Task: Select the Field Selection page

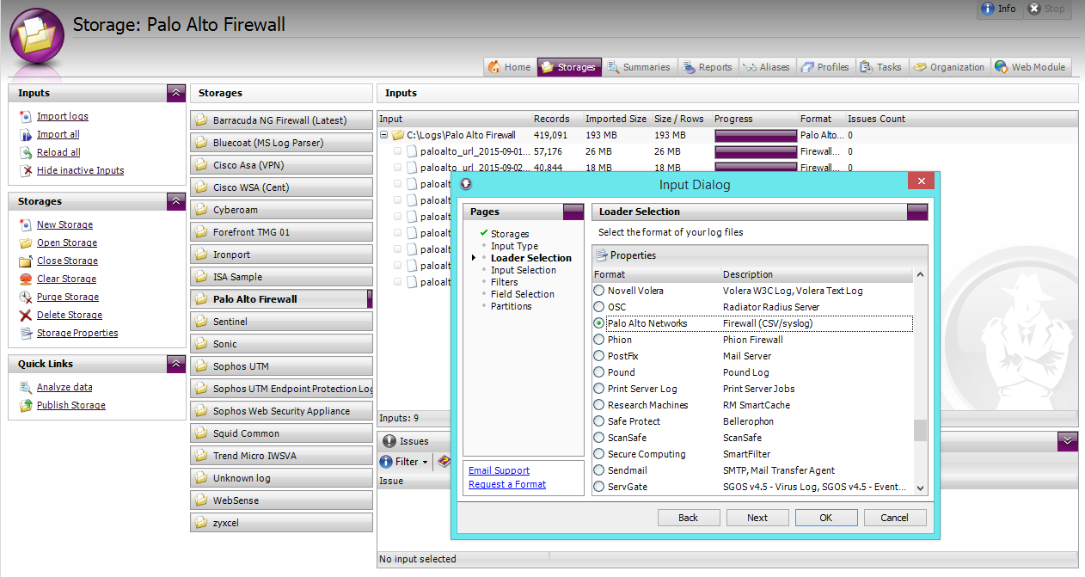Action: 523,294
